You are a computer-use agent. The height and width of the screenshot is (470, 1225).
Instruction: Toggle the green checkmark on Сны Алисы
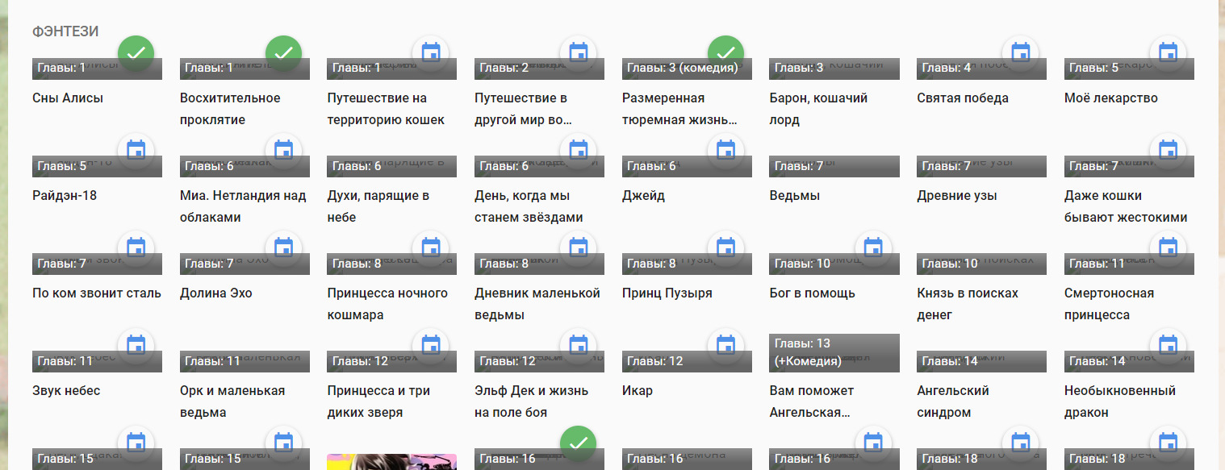point(136,53)
